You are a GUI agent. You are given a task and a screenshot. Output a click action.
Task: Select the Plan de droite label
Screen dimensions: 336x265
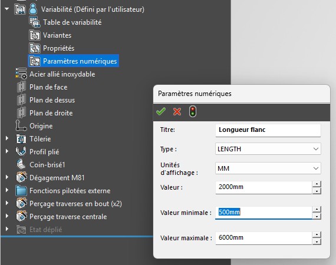[51, 113]
